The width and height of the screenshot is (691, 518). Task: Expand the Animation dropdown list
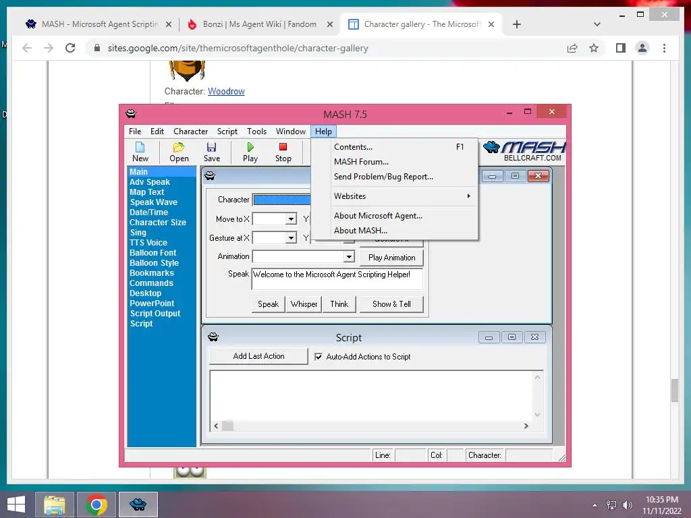coord(349,257)
